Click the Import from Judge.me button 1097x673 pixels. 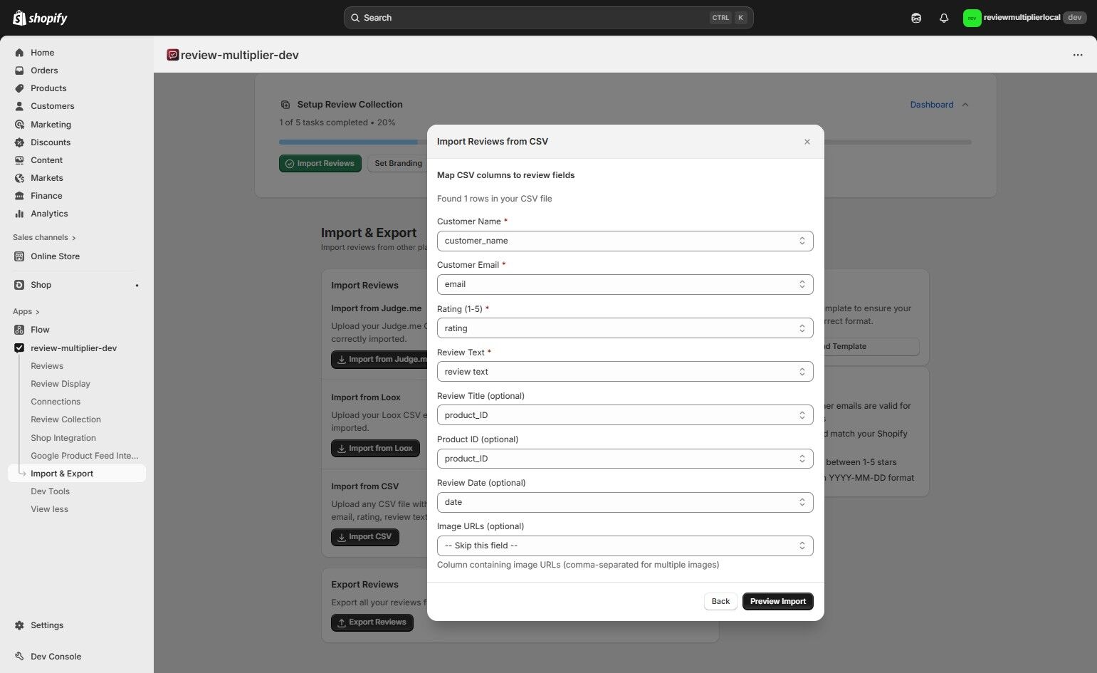379,360
